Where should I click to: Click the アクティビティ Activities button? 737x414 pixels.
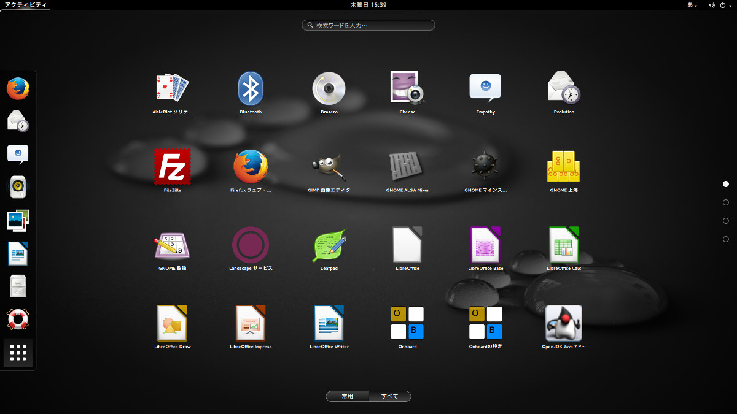click(25, 5)
